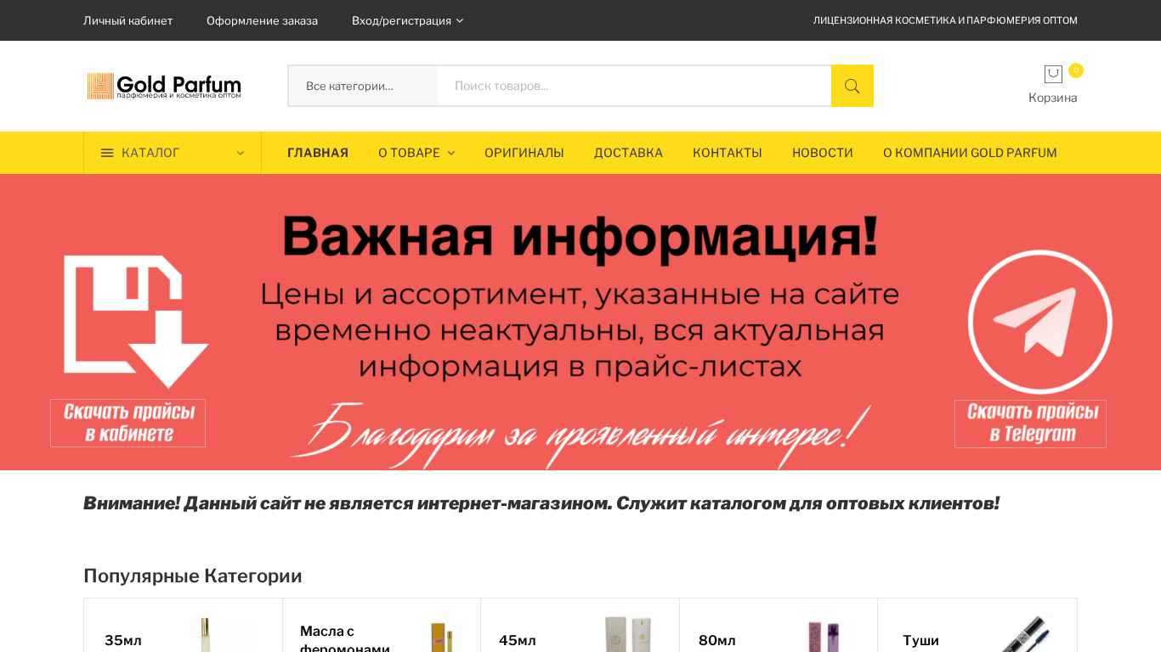Open Масла с феромонами category
The width and height of the screenshot is (1161, 652).
(345, 640)
